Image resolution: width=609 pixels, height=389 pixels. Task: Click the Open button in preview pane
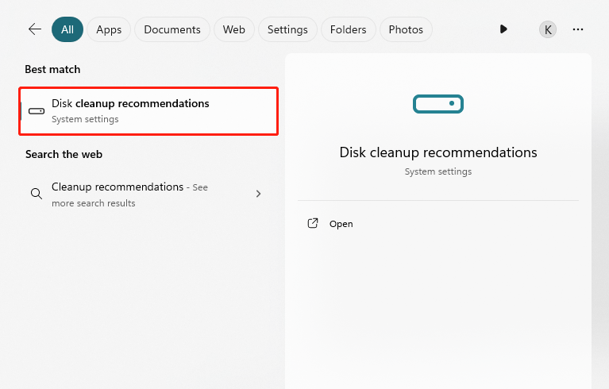341,224
